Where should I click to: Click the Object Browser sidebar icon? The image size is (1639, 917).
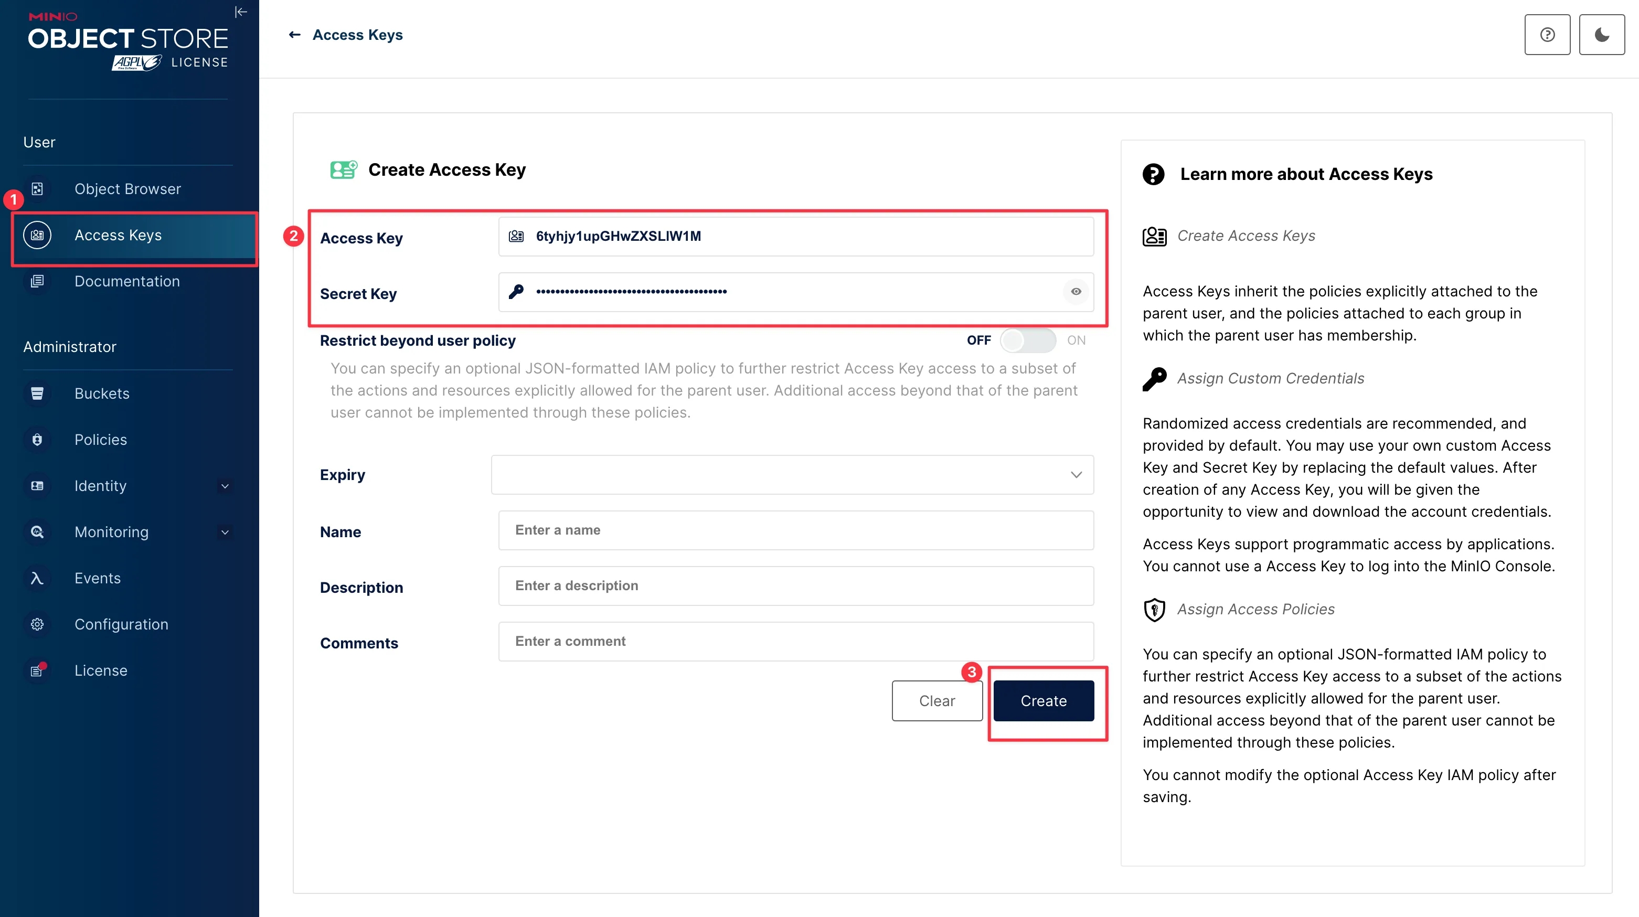[x=38, y=189]
